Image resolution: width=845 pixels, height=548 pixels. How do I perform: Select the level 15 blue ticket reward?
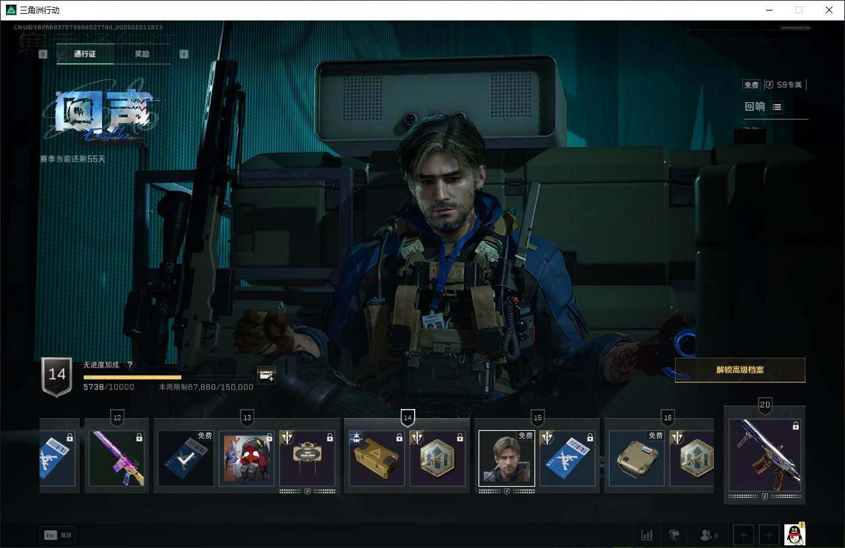(x=568, y=458)
